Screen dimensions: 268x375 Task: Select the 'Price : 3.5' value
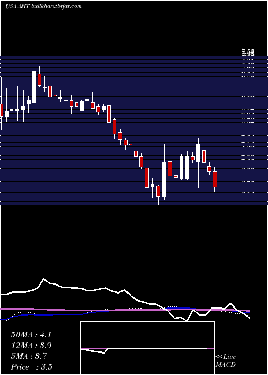click(32, 366)
